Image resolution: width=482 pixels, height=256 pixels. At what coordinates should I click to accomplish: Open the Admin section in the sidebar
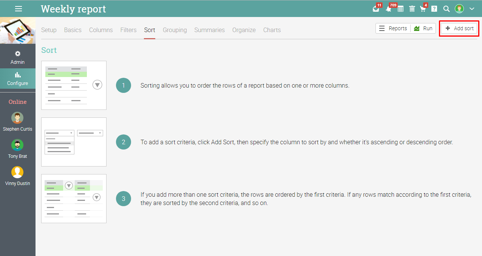pyautogui.click(x=18, y=58)
